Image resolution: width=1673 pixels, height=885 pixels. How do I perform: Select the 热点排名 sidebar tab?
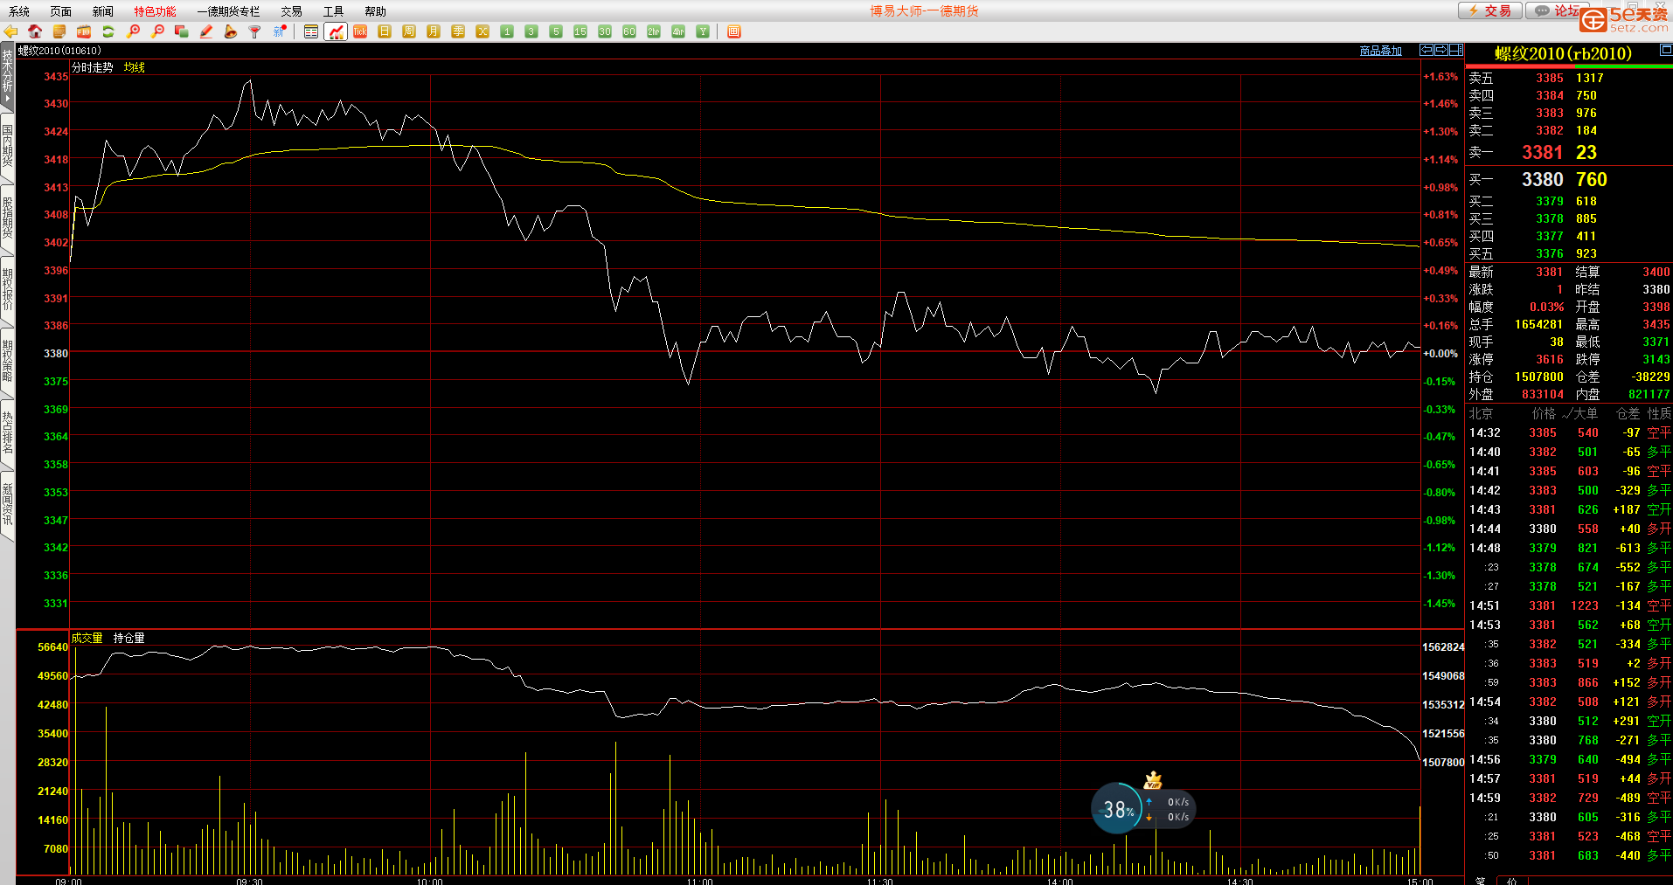point(7,433)
